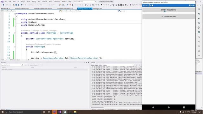Click the emulator volume up icon
The image size is (203, 114).
[x=199, y=14]
